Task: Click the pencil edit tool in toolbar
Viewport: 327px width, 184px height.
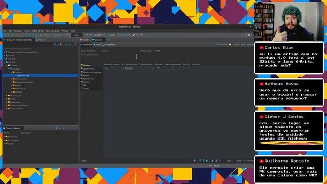Action: 134,35
